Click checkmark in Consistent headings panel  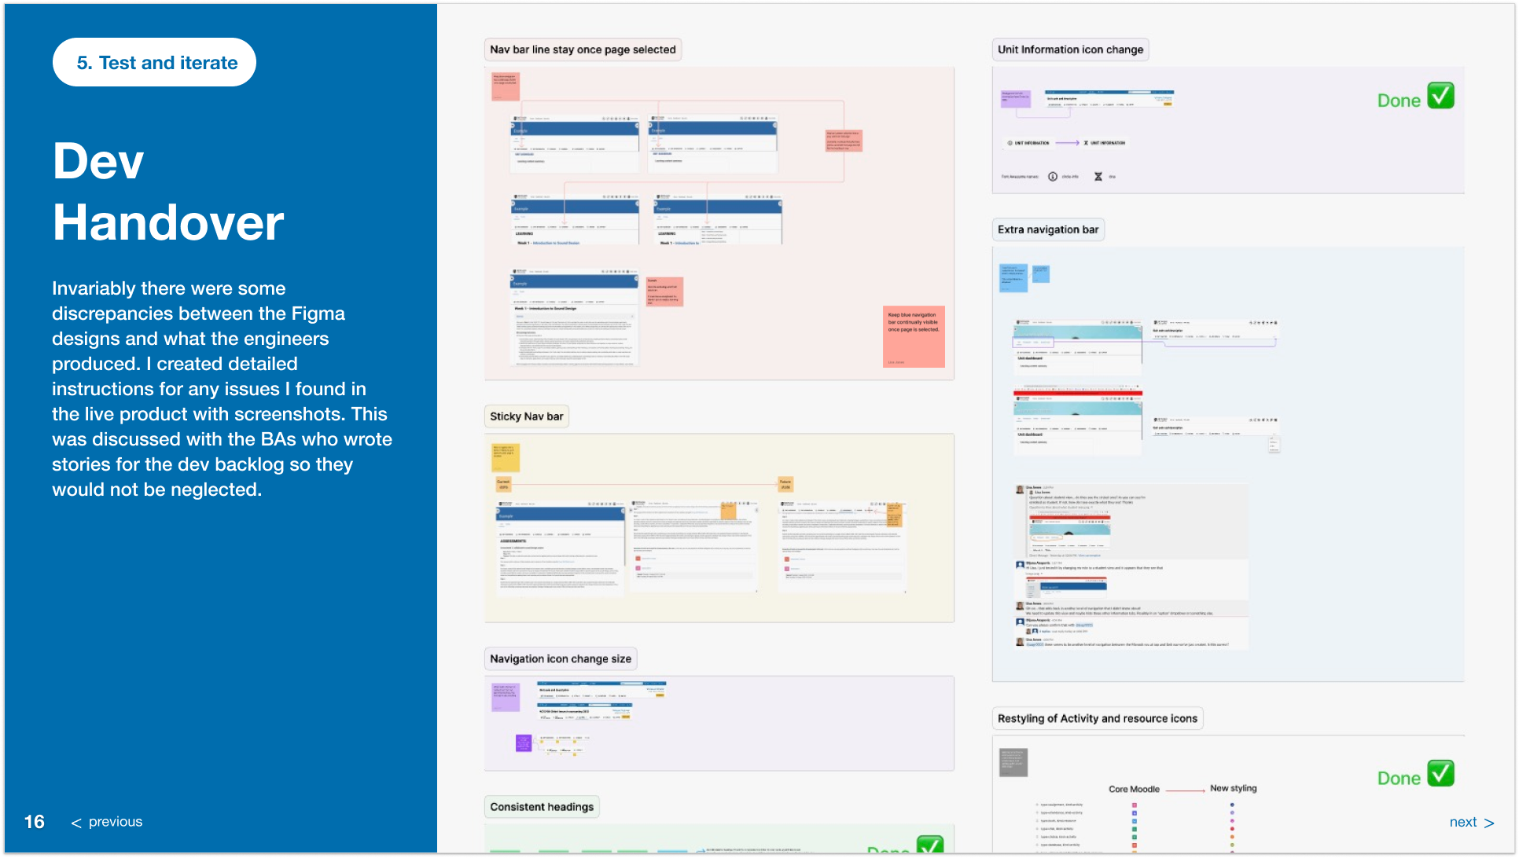pyautogui.click(x=930, y=845)
